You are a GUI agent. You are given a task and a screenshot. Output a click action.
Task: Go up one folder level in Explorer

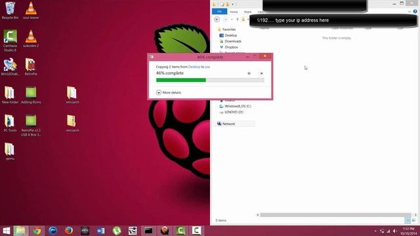click(238, 19)
